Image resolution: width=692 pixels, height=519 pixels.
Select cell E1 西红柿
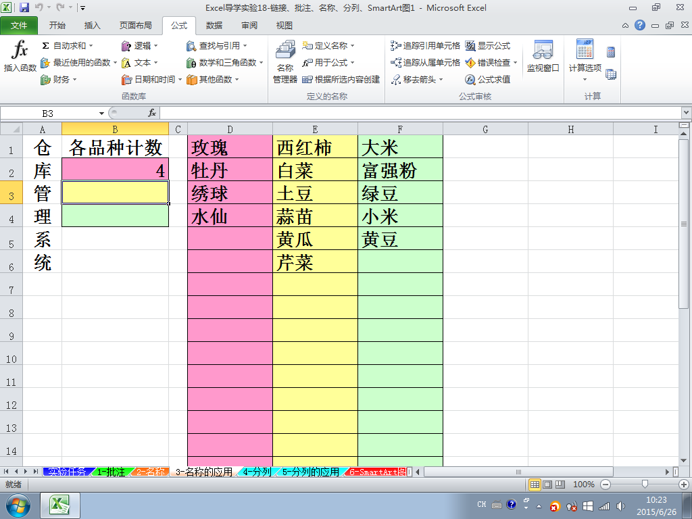(x=315, y=147)
